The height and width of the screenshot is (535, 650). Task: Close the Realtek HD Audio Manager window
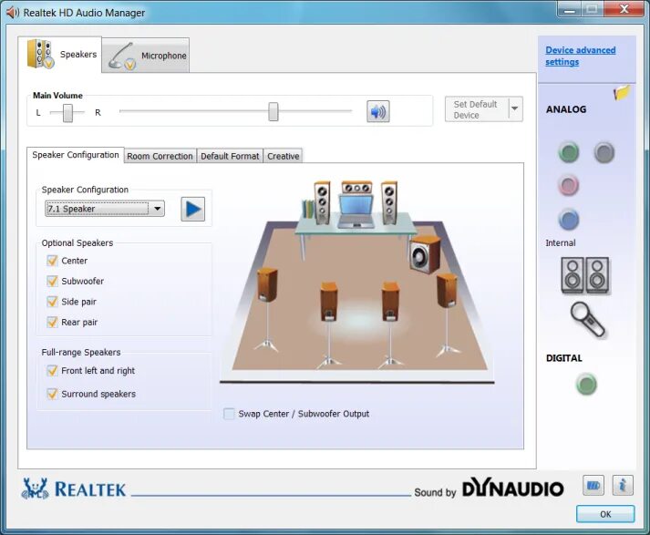click(x=624, y=9)
